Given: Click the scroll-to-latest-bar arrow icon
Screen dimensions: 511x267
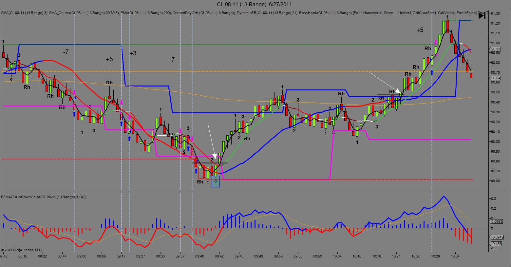Looking at the screenshot, I should 482,15.
